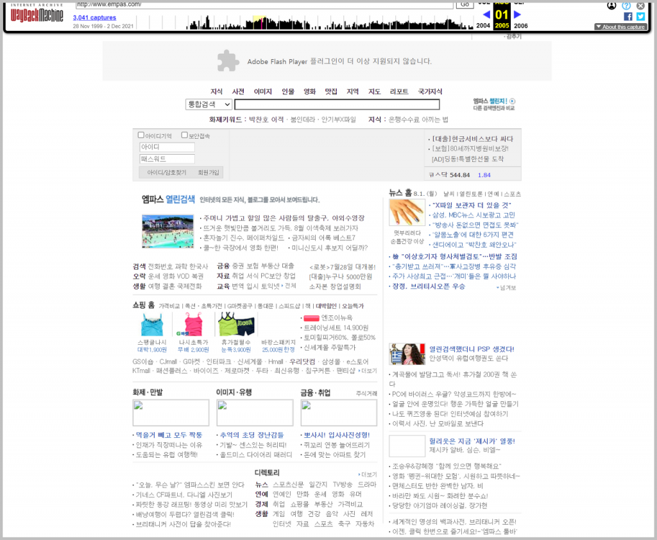Go to next capture with right arrow
The width and height of the screenshot is (657, 540).
(x=518, y=14)
